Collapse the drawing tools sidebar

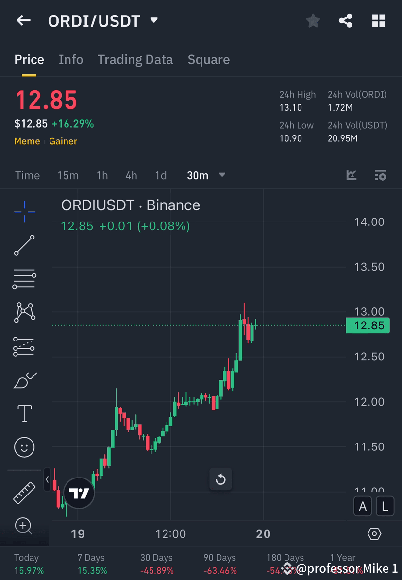47,479
